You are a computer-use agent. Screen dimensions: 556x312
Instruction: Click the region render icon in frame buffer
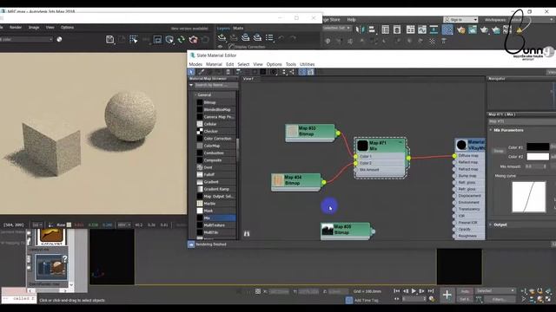[x=157, y=39]
